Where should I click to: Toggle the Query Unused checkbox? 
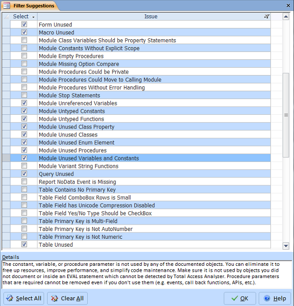point(24,174)
